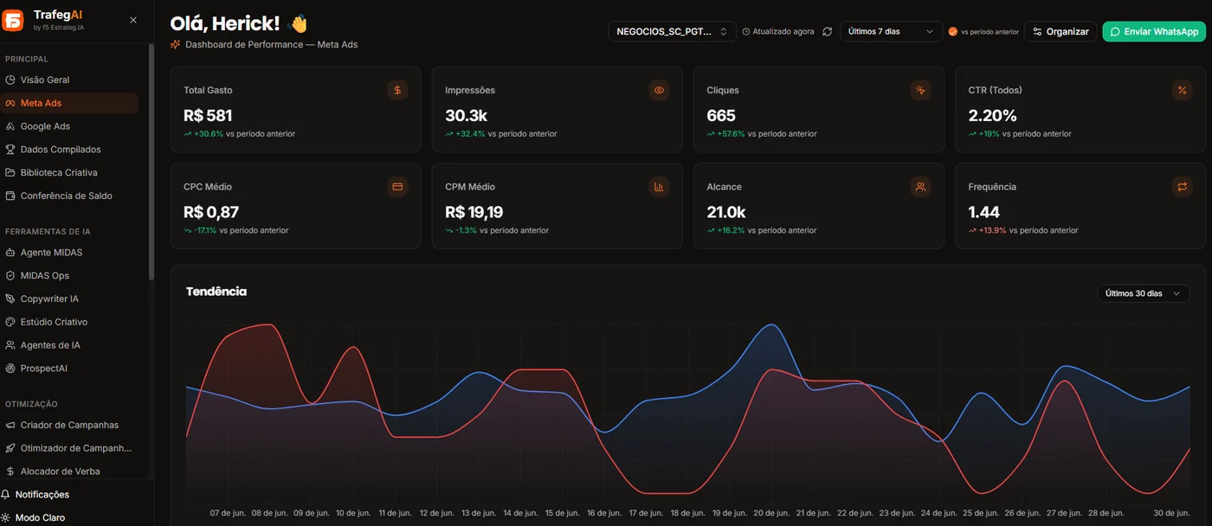1212x526 pixels.
Task: Click the R$ 0,87 CPC value
Action: tap(211, 212)
